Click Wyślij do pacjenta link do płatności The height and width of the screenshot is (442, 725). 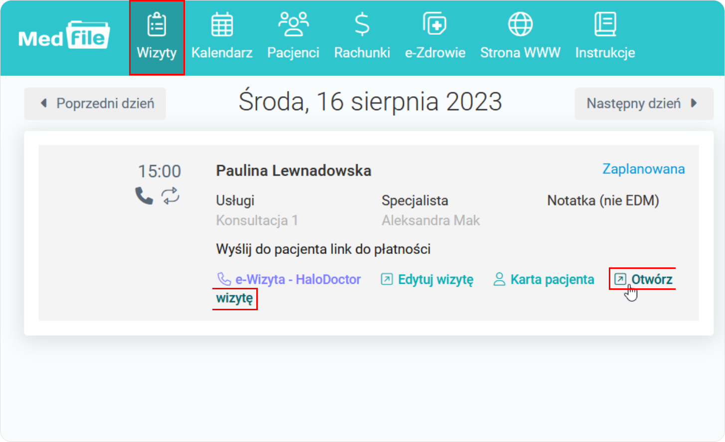[x=323, y=249]
